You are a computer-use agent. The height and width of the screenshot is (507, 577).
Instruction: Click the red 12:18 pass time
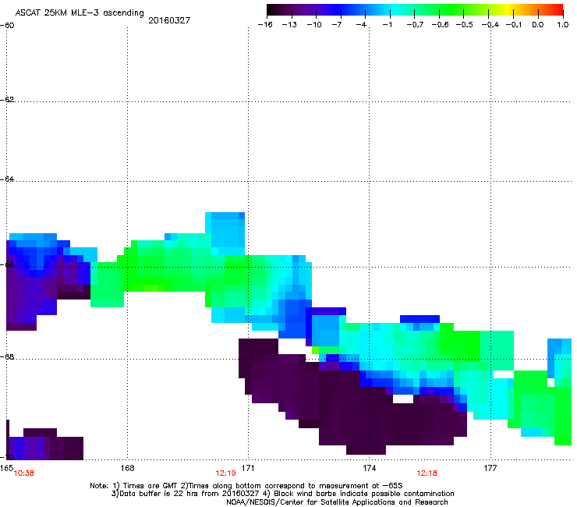click(x=427, y=473)
